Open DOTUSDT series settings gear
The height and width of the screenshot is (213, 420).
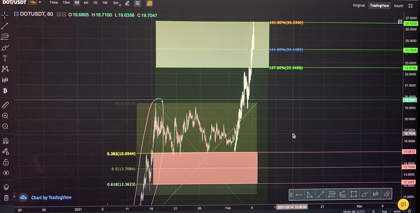(64, 15)
